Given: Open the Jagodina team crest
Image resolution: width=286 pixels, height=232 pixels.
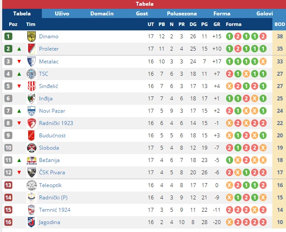Looking at the screenshot, I should [31, 222].
